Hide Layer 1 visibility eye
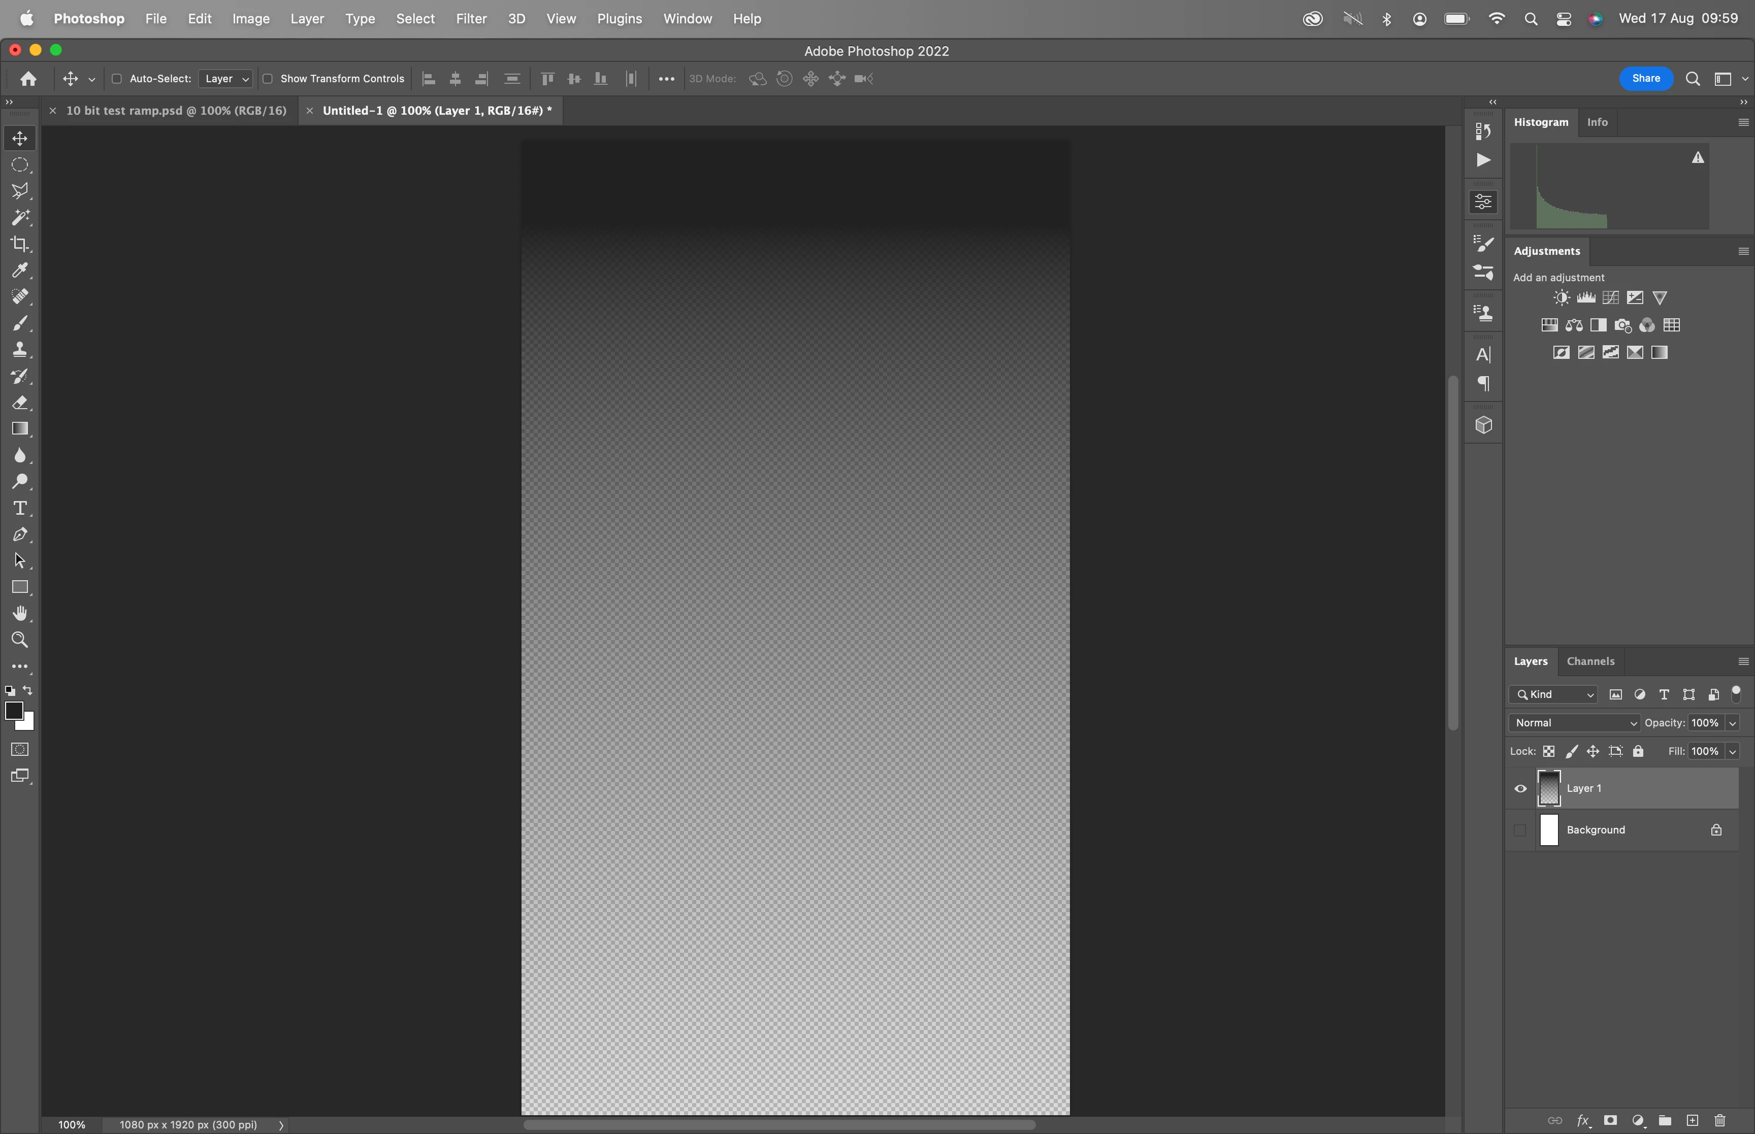The height and width of the screenshot is (1134, 1755). 1520,788
